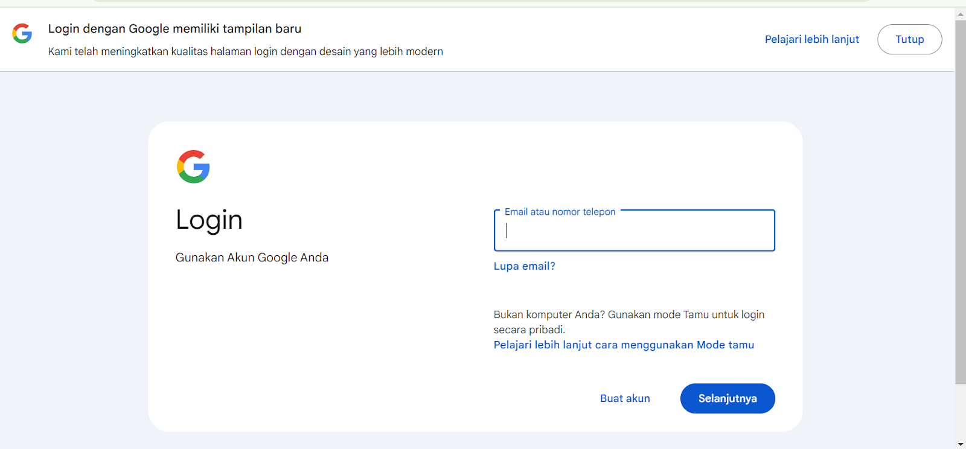Click the large Google logo above Login
This screenshot has height=449, width=966.
(193, 167)
